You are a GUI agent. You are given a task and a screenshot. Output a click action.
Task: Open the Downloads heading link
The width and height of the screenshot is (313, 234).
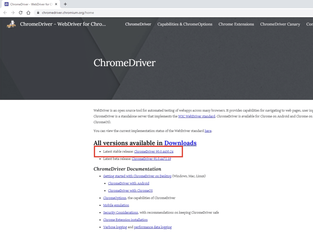pyautogui.click(x=180, y=143)
